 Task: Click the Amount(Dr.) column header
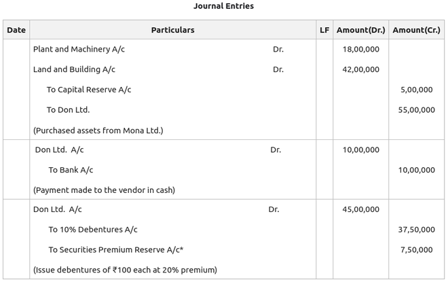point(360,30)
